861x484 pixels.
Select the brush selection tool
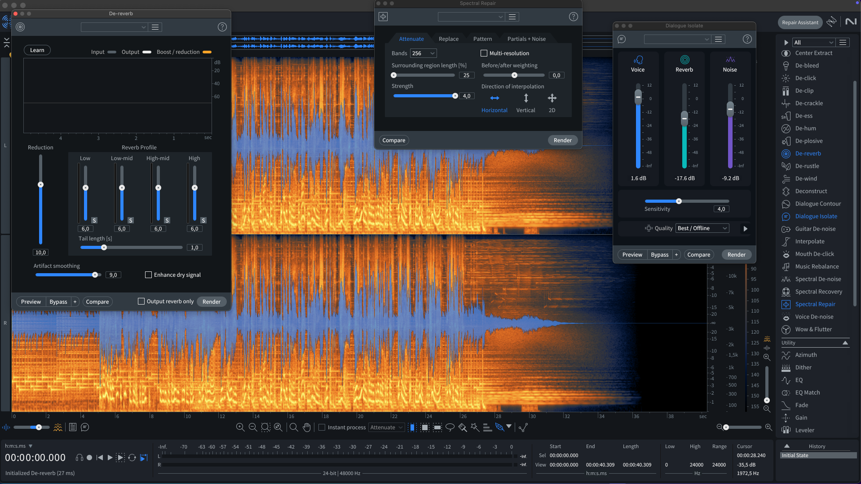point(462,427)
